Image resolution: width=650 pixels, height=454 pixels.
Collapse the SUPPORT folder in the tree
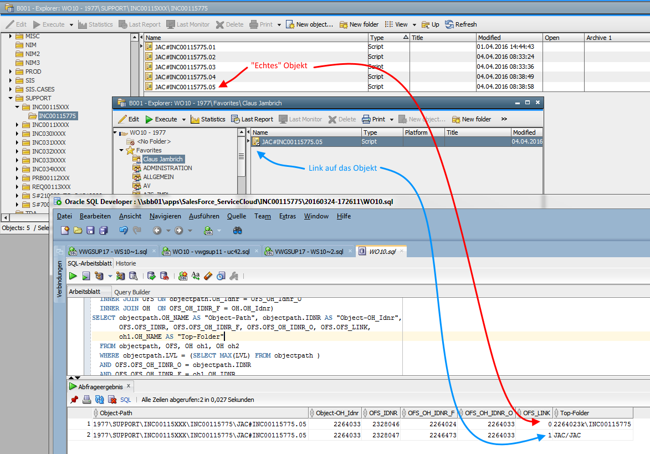point(12,98)
